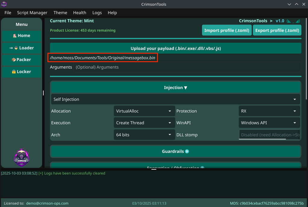308x207 pixels.
Task: Open the WinAPI Windows API dropdown
Action: 269,122
